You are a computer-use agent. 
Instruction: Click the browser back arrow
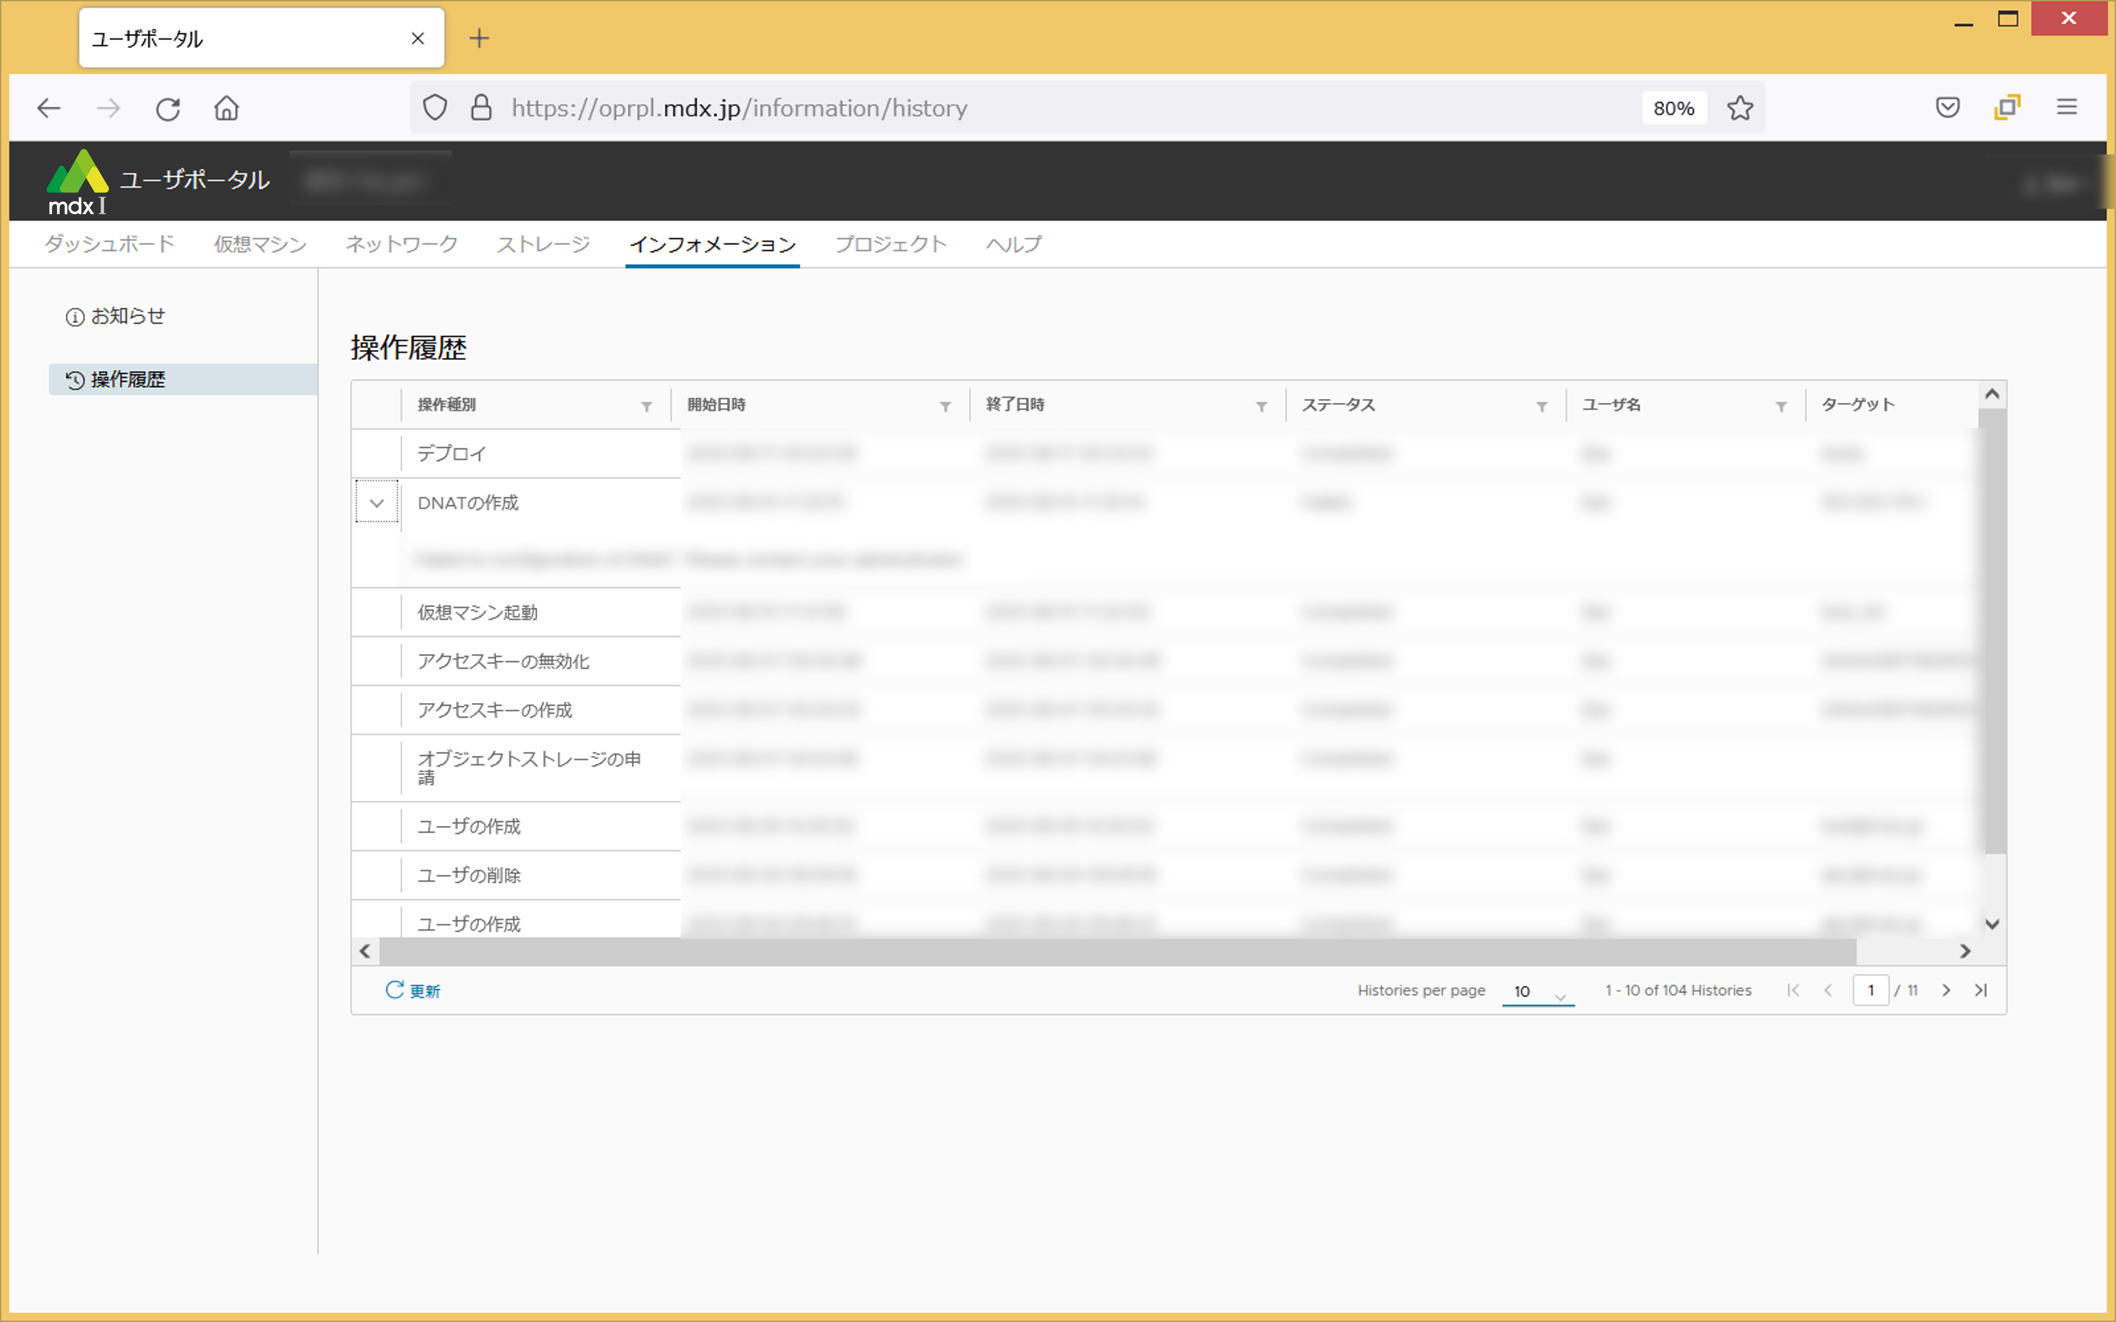tap(49, 107)
